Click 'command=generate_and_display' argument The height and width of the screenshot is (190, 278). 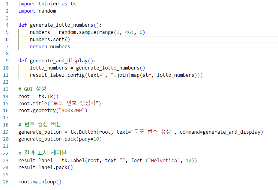tap(220, 132)
